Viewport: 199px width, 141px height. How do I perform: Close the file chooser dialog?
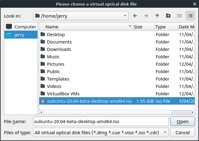194,4
